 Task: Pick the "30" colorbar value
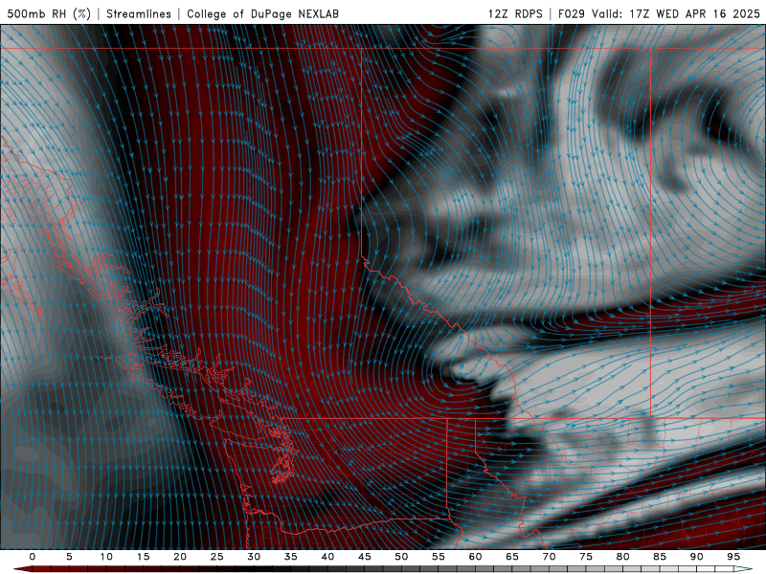coord(254,557)
